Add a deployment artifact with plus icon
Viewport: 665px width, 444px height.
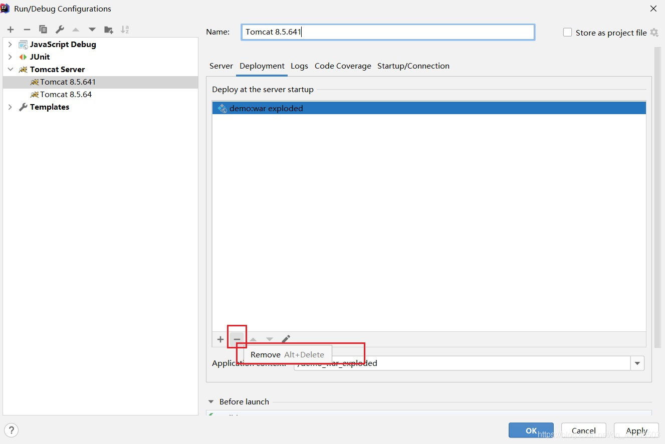coord(220,339)
